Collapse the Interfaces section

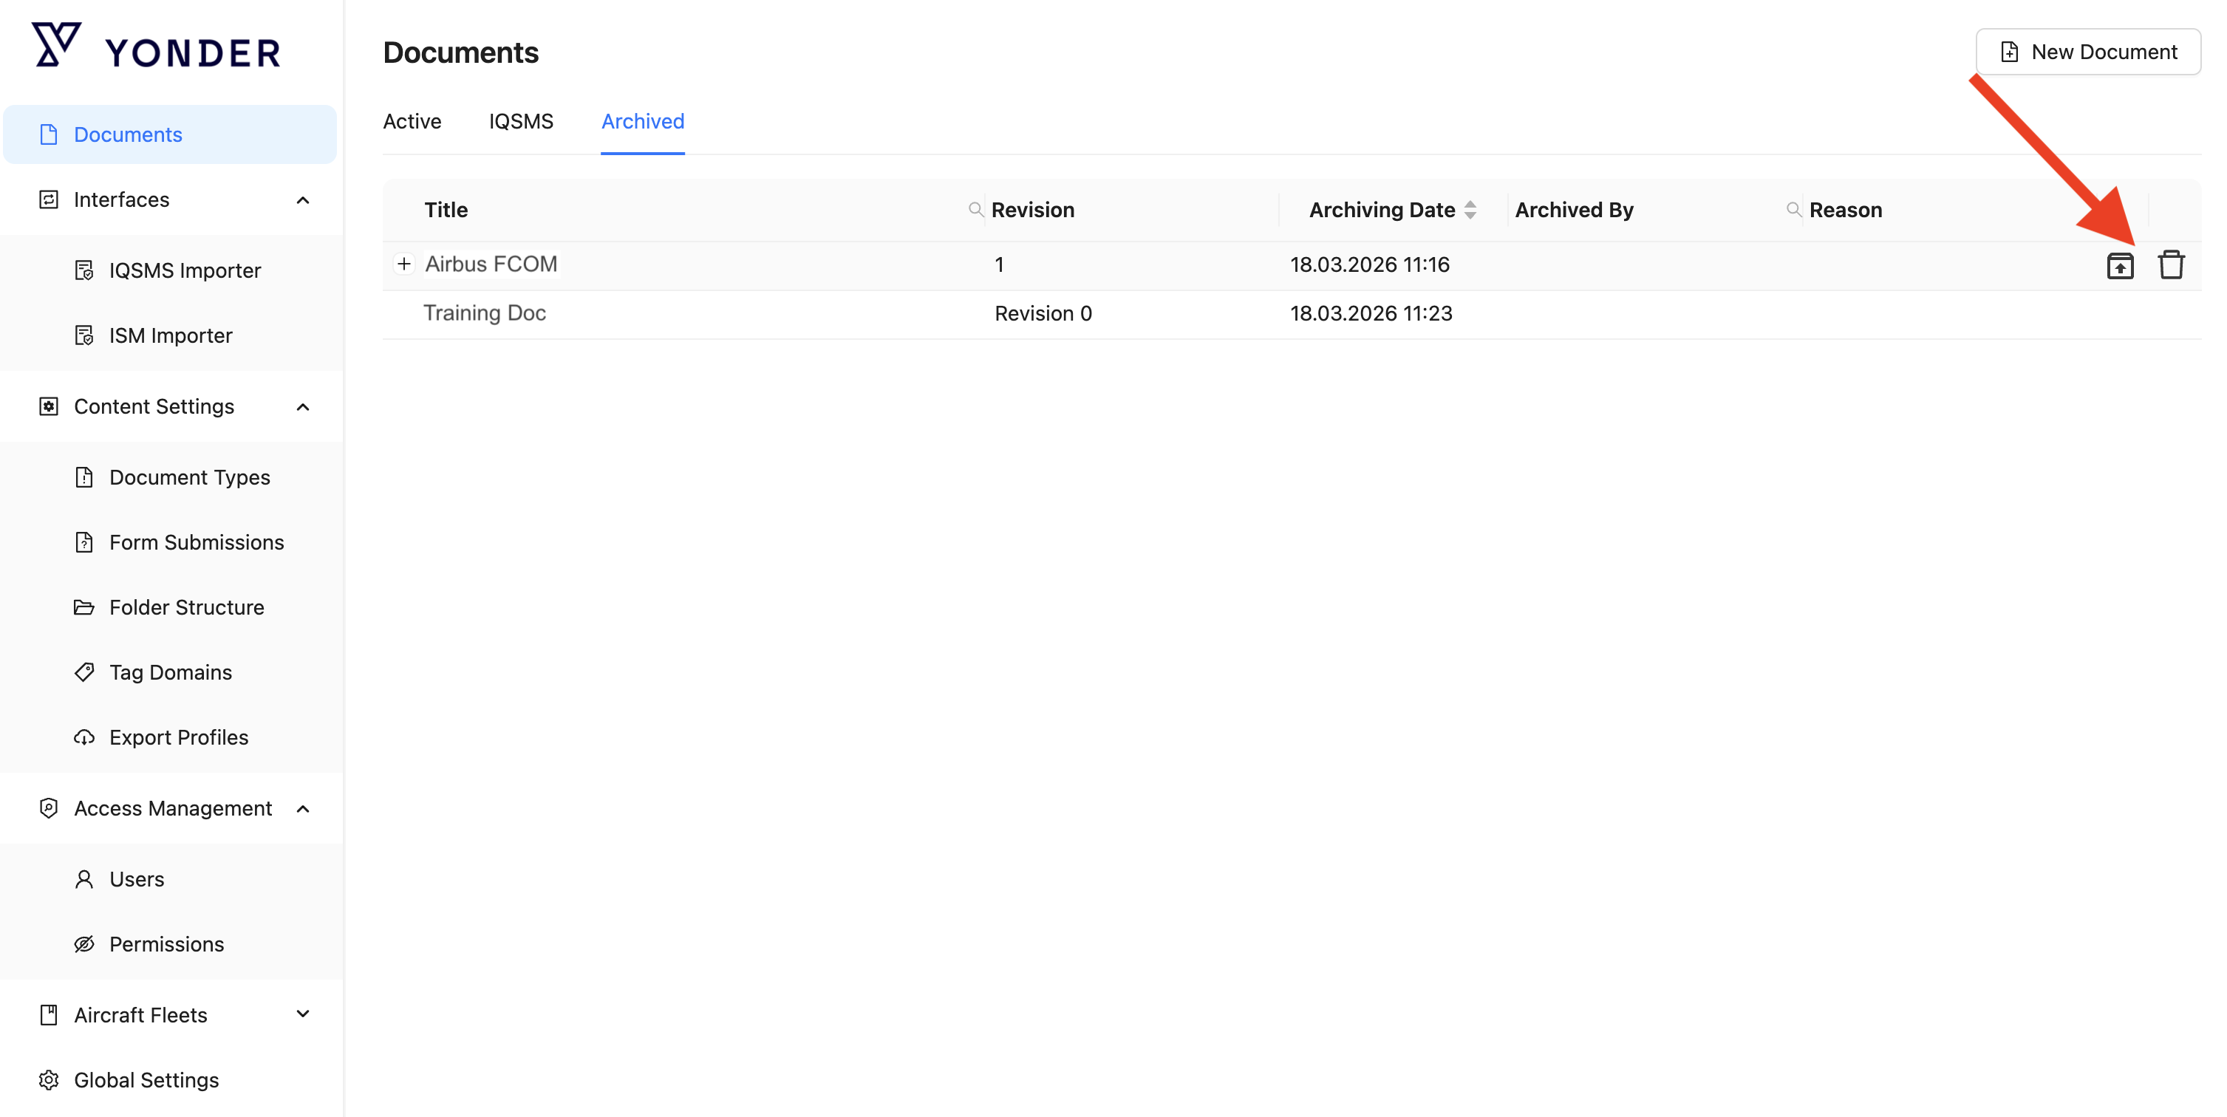tap(303, 199)
